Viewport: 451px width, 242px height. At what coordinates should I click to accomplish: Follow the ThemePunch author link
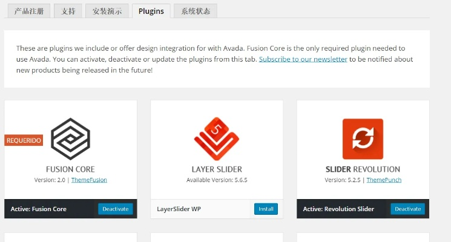click(384, 180)
